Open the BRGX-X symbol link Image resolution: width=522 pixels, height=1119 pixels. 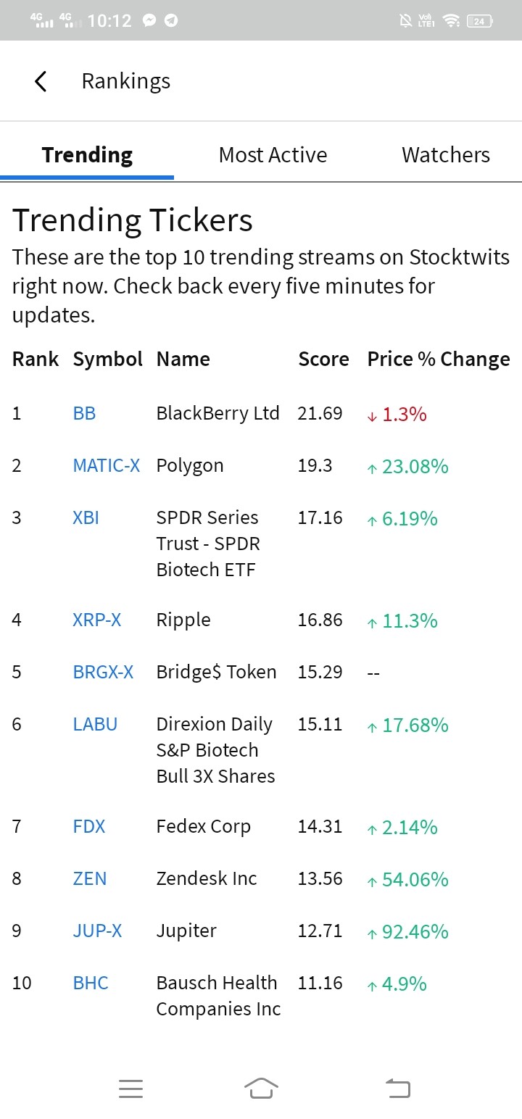(103, 672)
